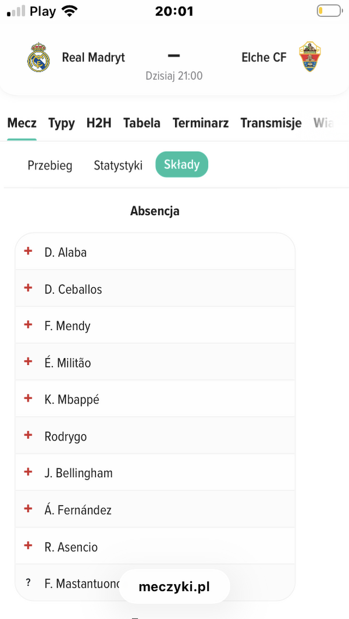
Task: Open the meczyki.pl link
Action: (174, 587)
